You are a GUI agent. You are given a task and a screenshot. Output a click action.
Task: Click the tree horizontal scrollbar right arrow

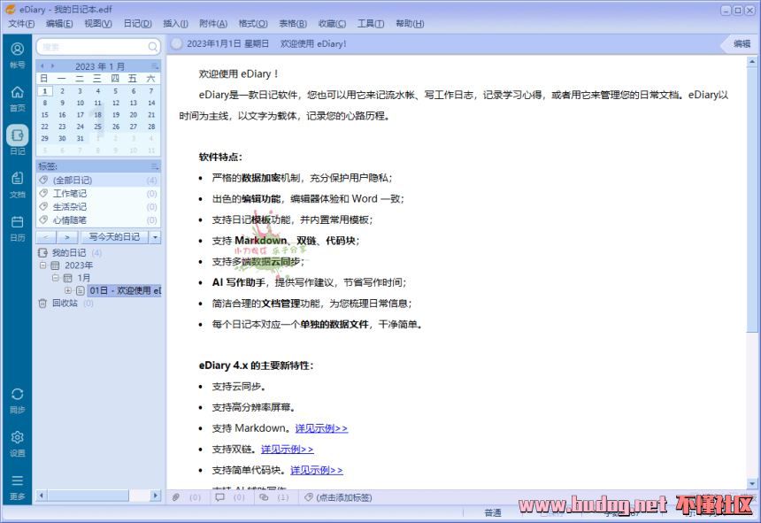pyautogui.click(x=156, y=496)
